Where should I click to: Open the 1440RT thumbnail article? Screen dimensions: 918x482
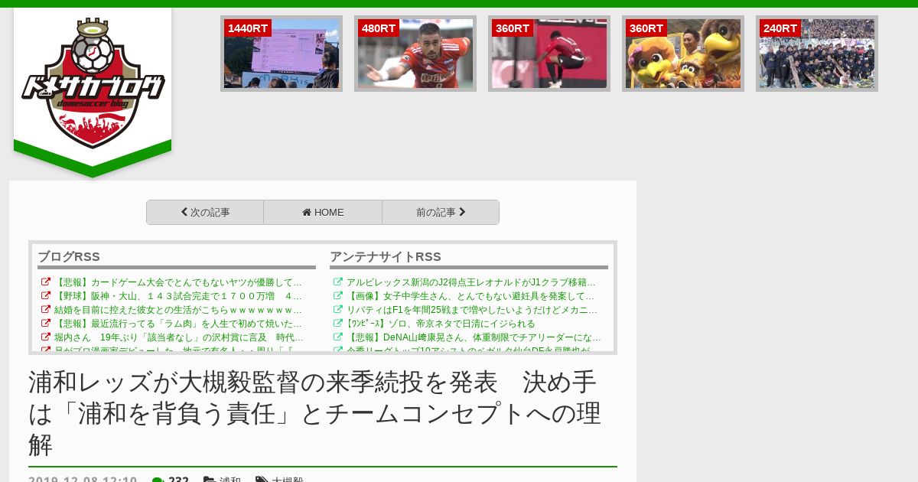pos(282,54)
